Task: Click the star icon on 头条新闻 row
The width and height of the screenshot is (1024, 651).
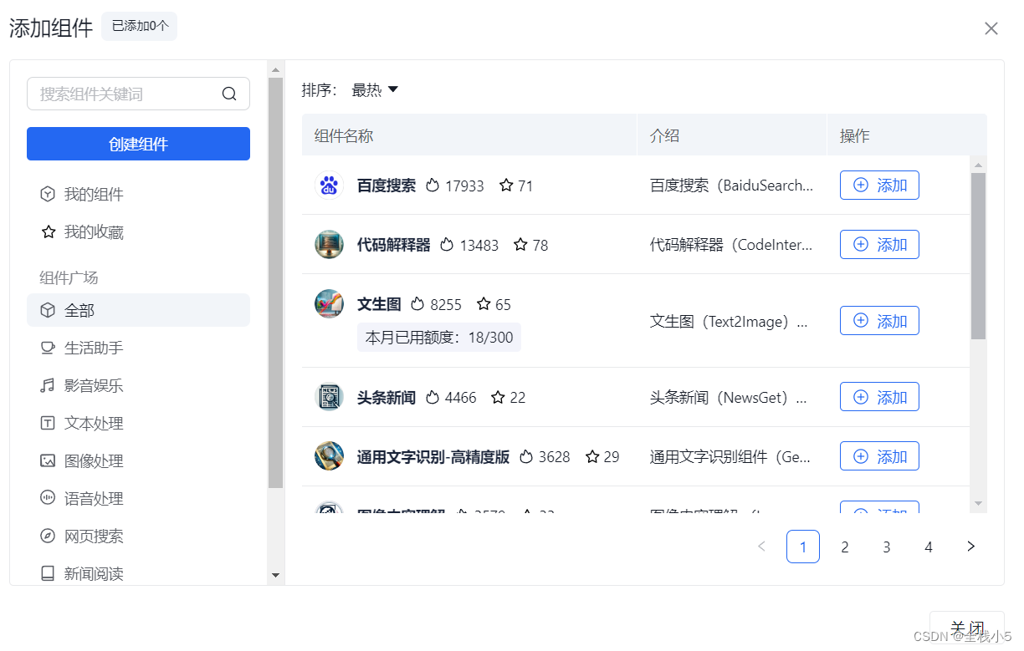Action: click(498, 397)
